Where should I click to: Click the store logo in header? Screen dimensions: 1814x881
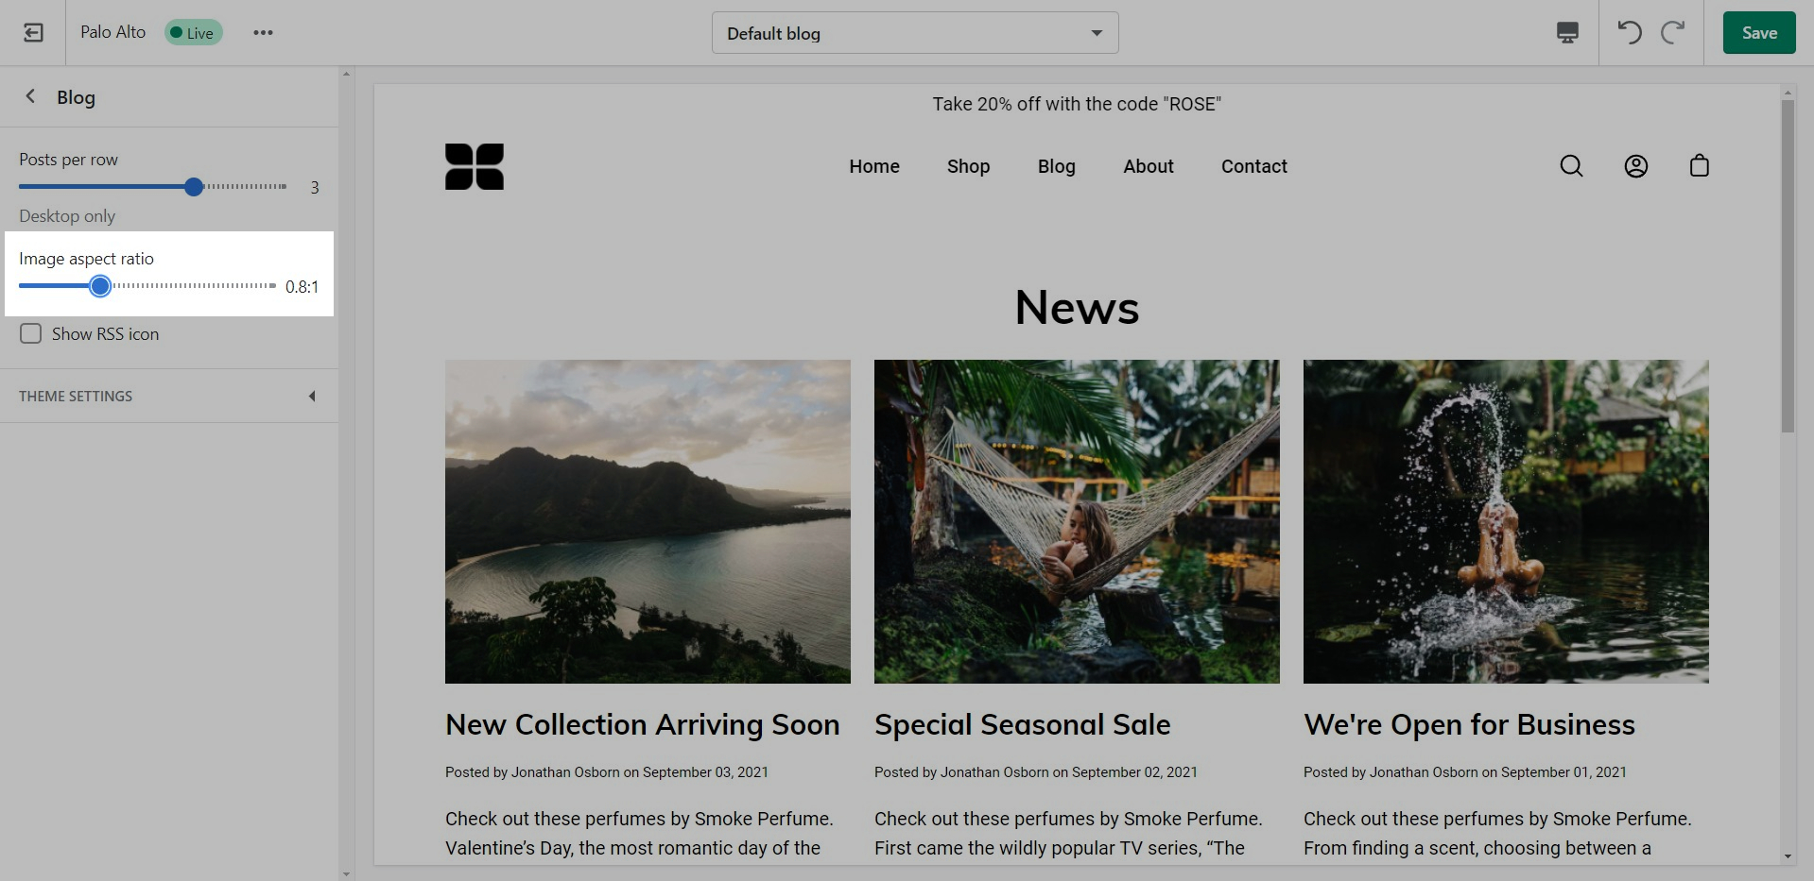pyautogui.click(x=475, y=166)
